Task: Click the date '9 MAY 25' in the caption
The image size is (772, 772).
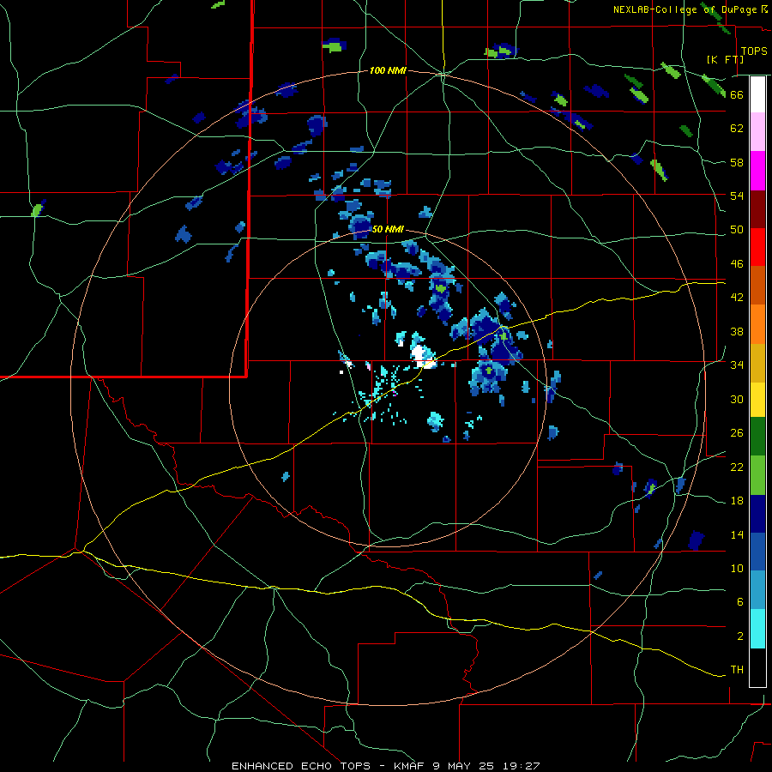Action: [x=465, y=766]
